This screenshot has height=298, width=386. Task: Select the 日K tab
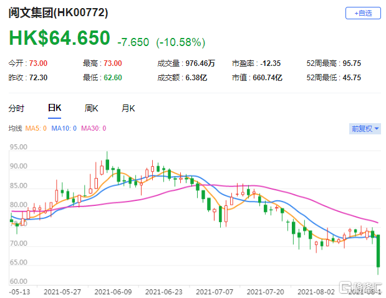(54, 108)
